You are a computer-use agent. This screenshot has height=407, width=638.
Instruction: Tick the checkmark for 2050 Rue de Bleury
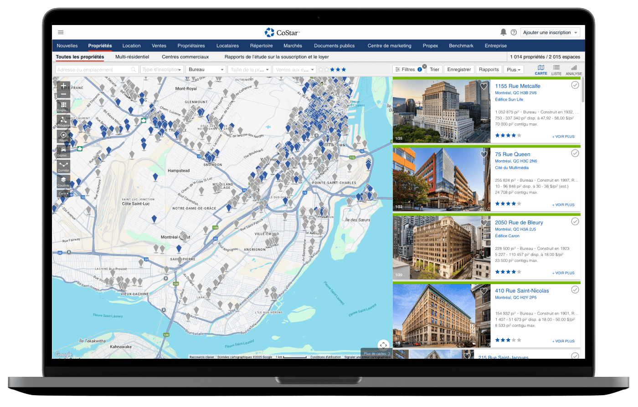pyautogui.click(x=575, y=222)
